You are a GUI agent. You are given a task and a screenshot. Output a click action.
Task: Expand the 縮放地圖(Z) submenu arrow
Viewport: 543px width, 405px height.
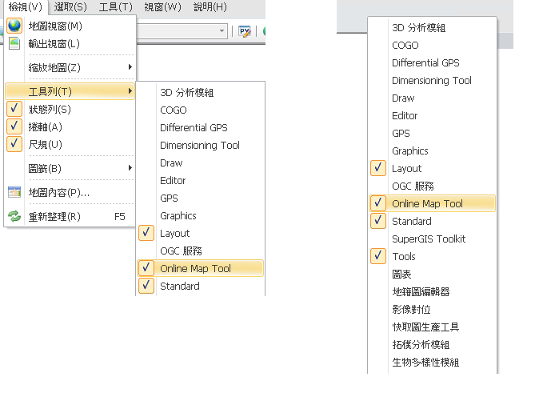(130, 67)
